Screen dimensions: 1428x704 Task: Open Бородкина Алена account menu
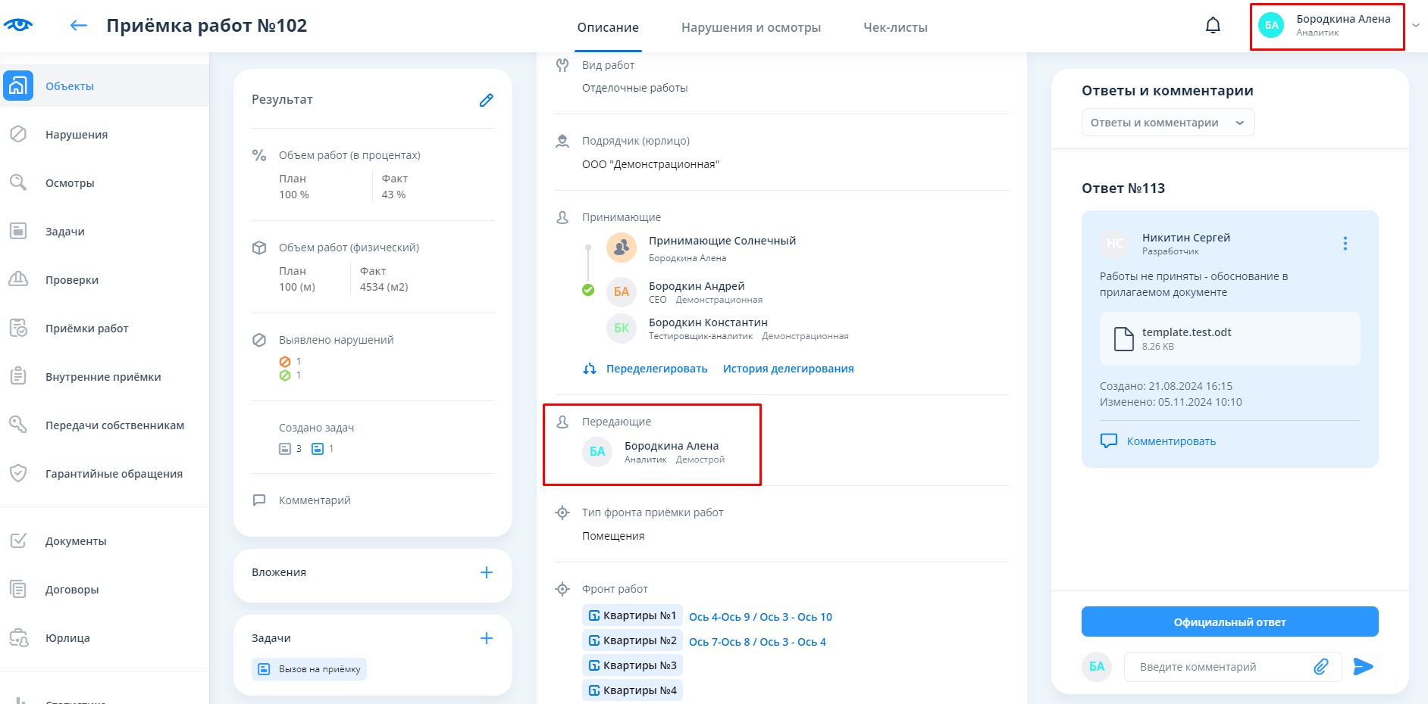point(1326,26)
